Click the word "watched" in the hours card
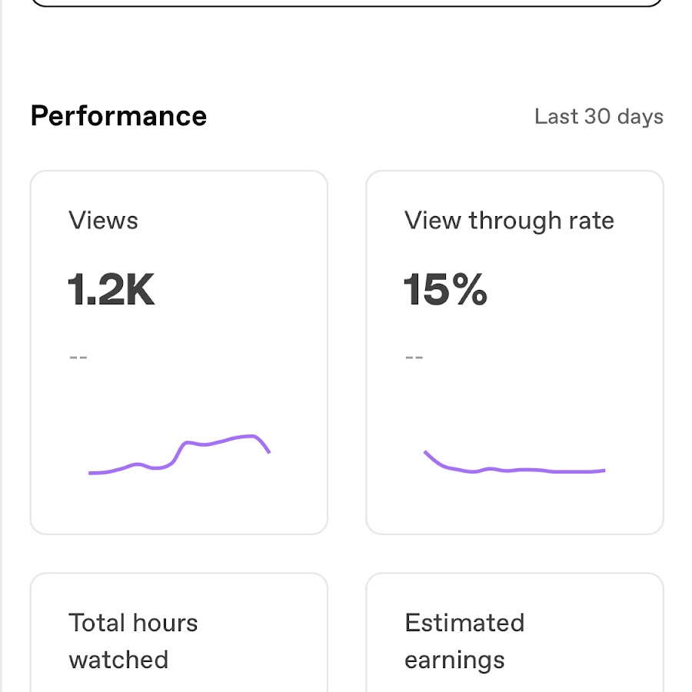The image size is (692, 692). coord(118,660)
